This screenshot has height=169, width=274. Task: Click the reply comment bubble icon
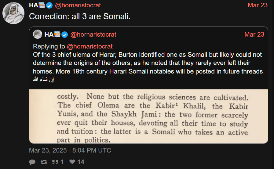tap(32, 162)
